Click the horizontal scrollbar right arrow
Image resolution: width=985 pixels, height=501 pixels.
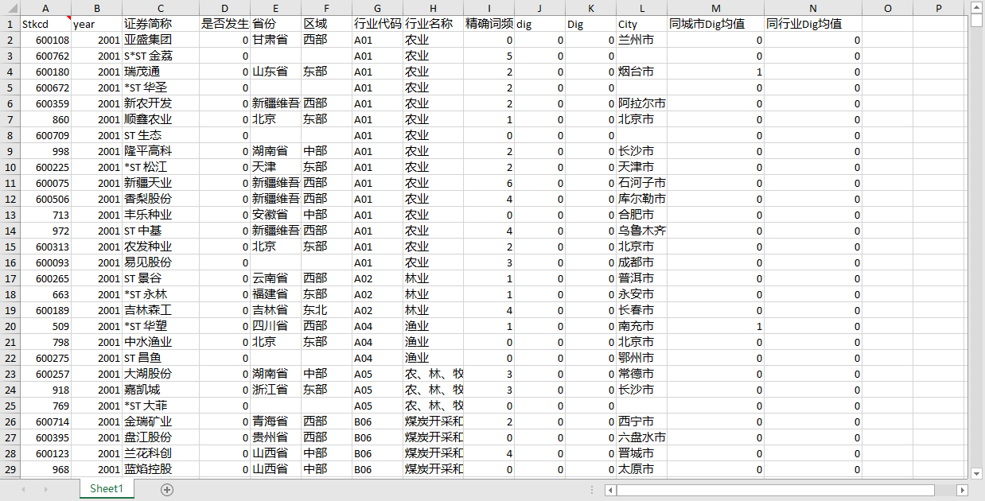point(962,490)
